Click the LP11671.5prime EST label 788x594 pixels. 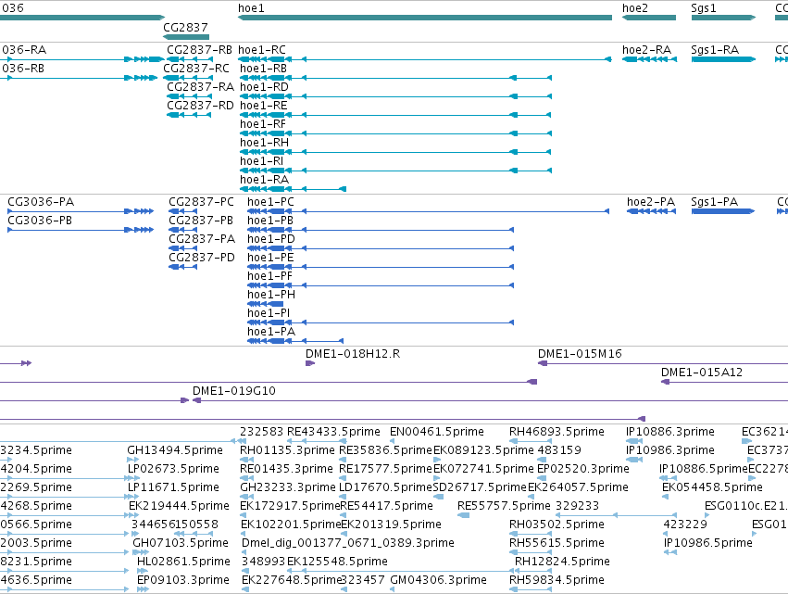click(173, 487)
